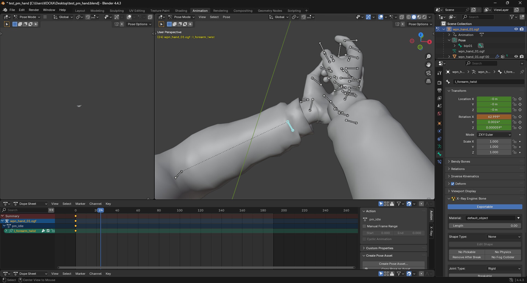Switch to the Shading workspace tab
This screenshot has width=527, height=283.
(x=181, y=10)
